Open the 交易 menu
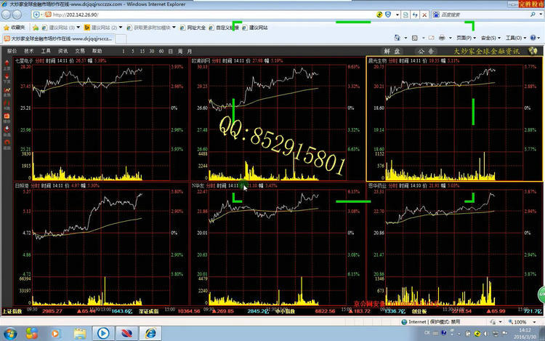Screen dimensions: 545x341 81,52
